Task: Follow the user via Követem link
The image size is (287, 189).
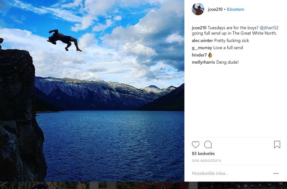Action: 235,9
